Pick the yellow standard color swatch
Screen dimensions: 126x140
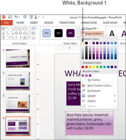94,67
